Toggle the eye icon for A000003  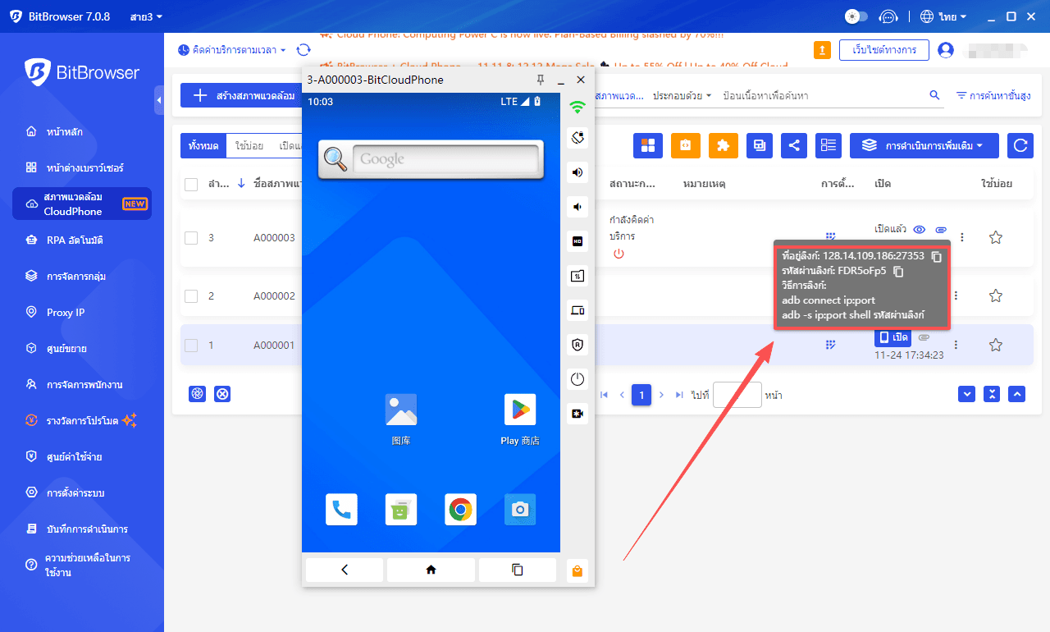point(920,230)
